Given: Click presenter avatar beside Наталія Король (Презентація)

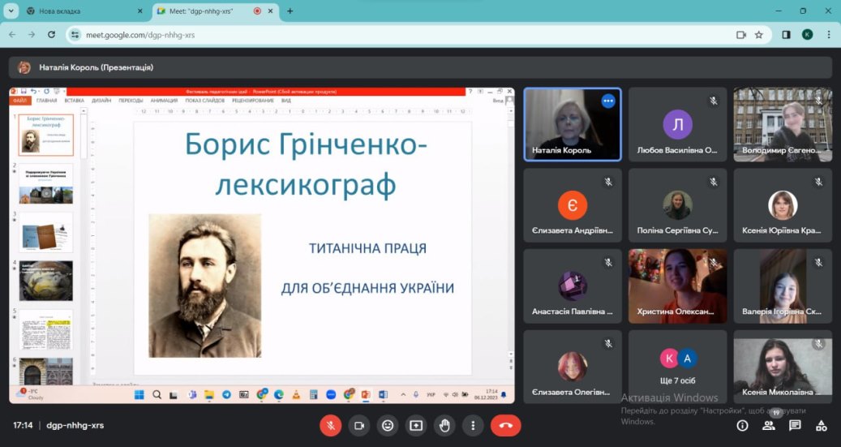Looking at the screenshot, I should (x=24, y=67).
